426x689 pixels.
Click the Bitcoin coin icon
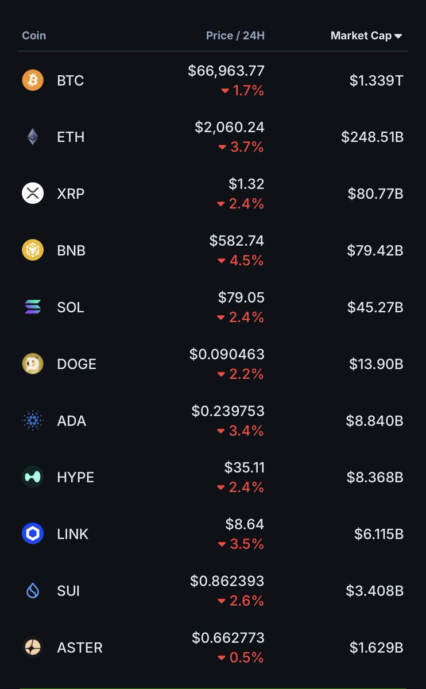tap(33, 80)
